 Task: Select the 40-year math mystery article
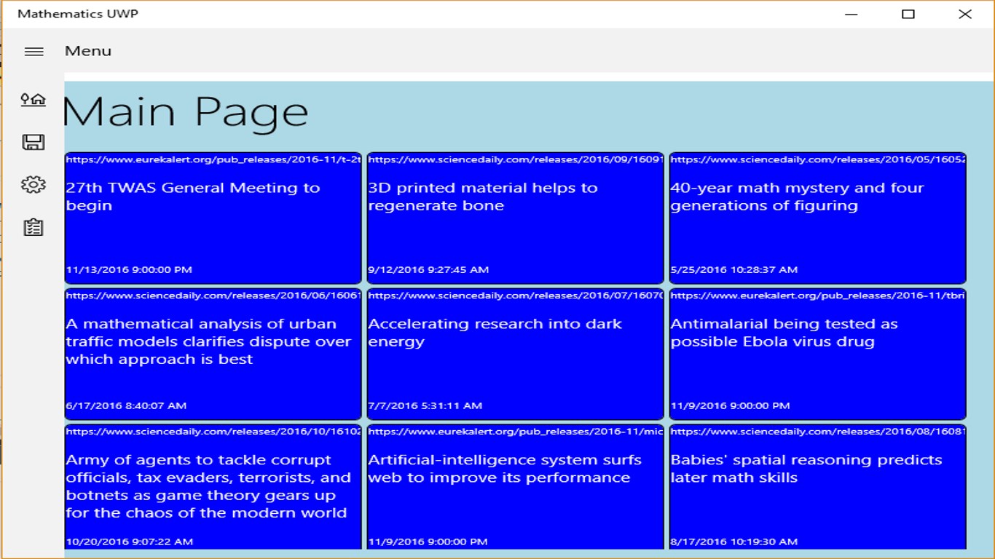click(x=817, y=218)
